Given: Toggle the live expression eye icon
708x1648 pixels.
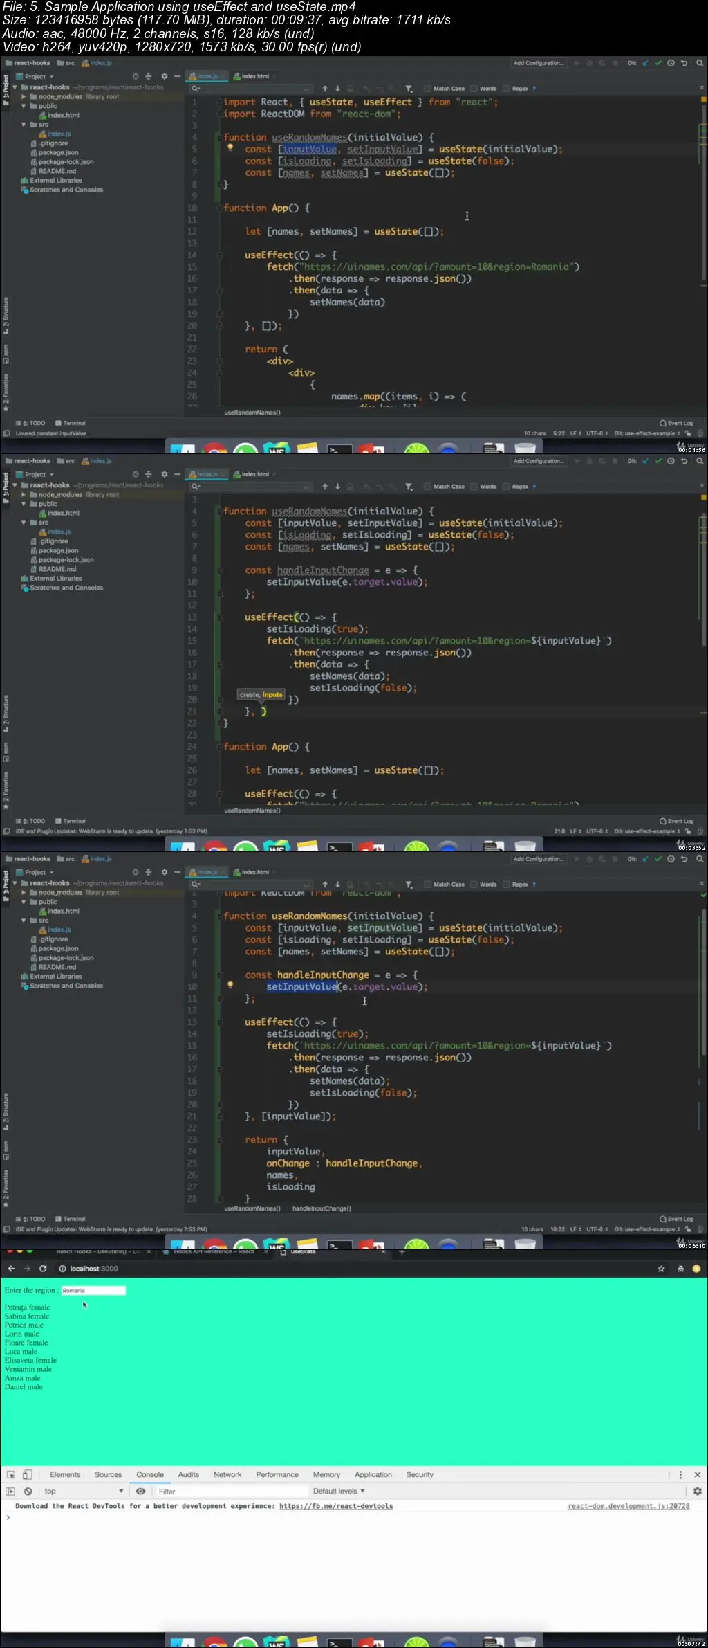Looking at the screenshot, I should coord(140,1492).
